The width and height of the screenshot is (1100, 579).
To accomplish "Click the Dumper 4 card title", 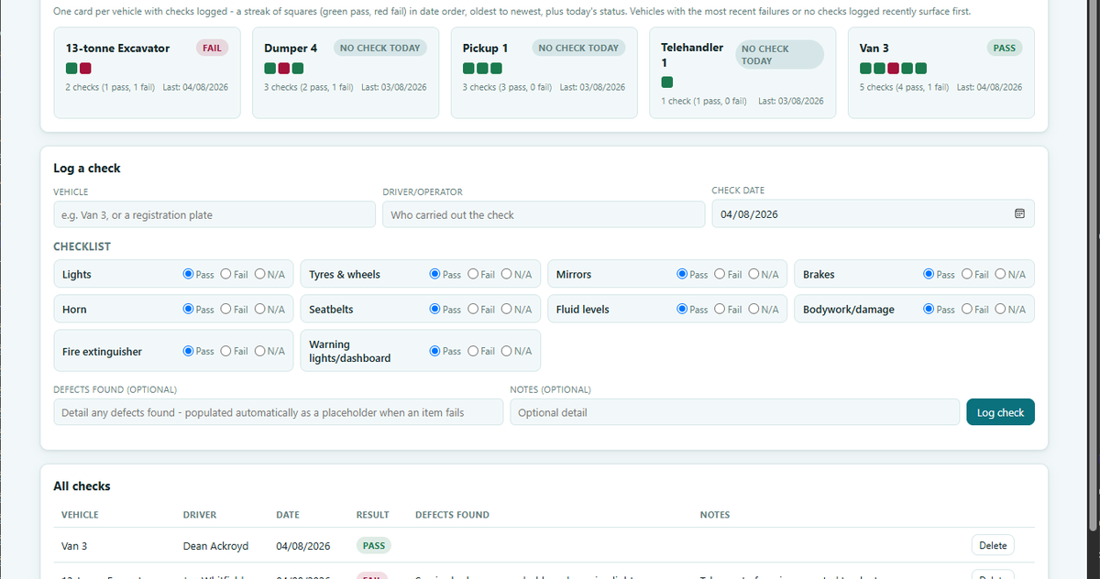I will (291, 49).
